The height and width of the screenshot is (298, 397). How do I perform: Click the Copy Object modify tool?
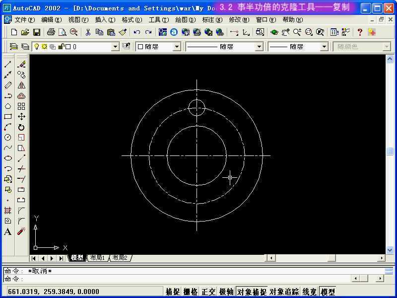point(21,74)
